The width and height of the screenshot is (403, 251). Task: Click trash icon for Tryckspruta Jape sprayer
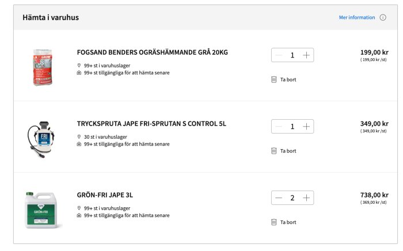[x=273, y=151]
